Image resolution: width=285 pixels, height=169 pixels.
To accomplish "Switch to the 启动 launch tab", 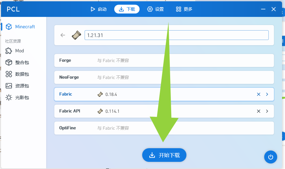I will coord(99,9).
